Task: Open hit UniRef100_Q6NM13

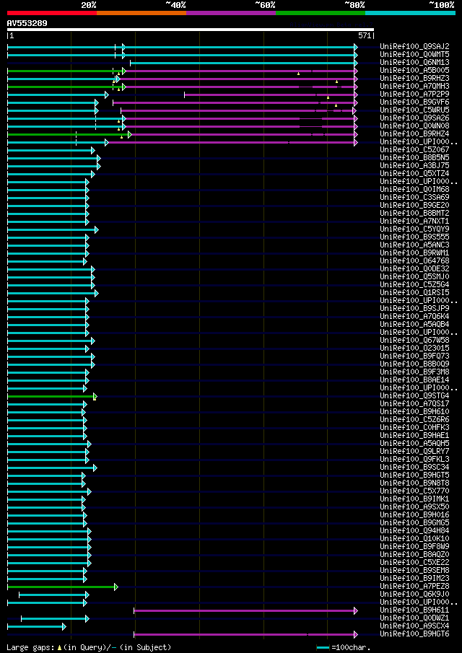Action: point(415,63)
